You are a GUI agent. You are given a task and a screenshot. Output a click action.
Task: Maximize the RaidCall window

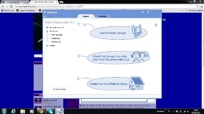(x=156, y=12)
